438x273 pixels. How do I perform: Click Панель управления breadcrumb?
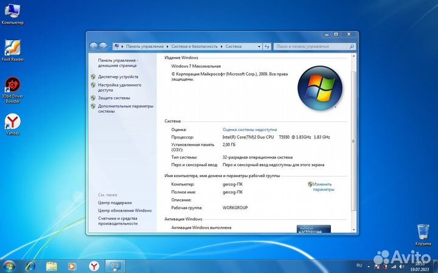(x=145, y=47)
